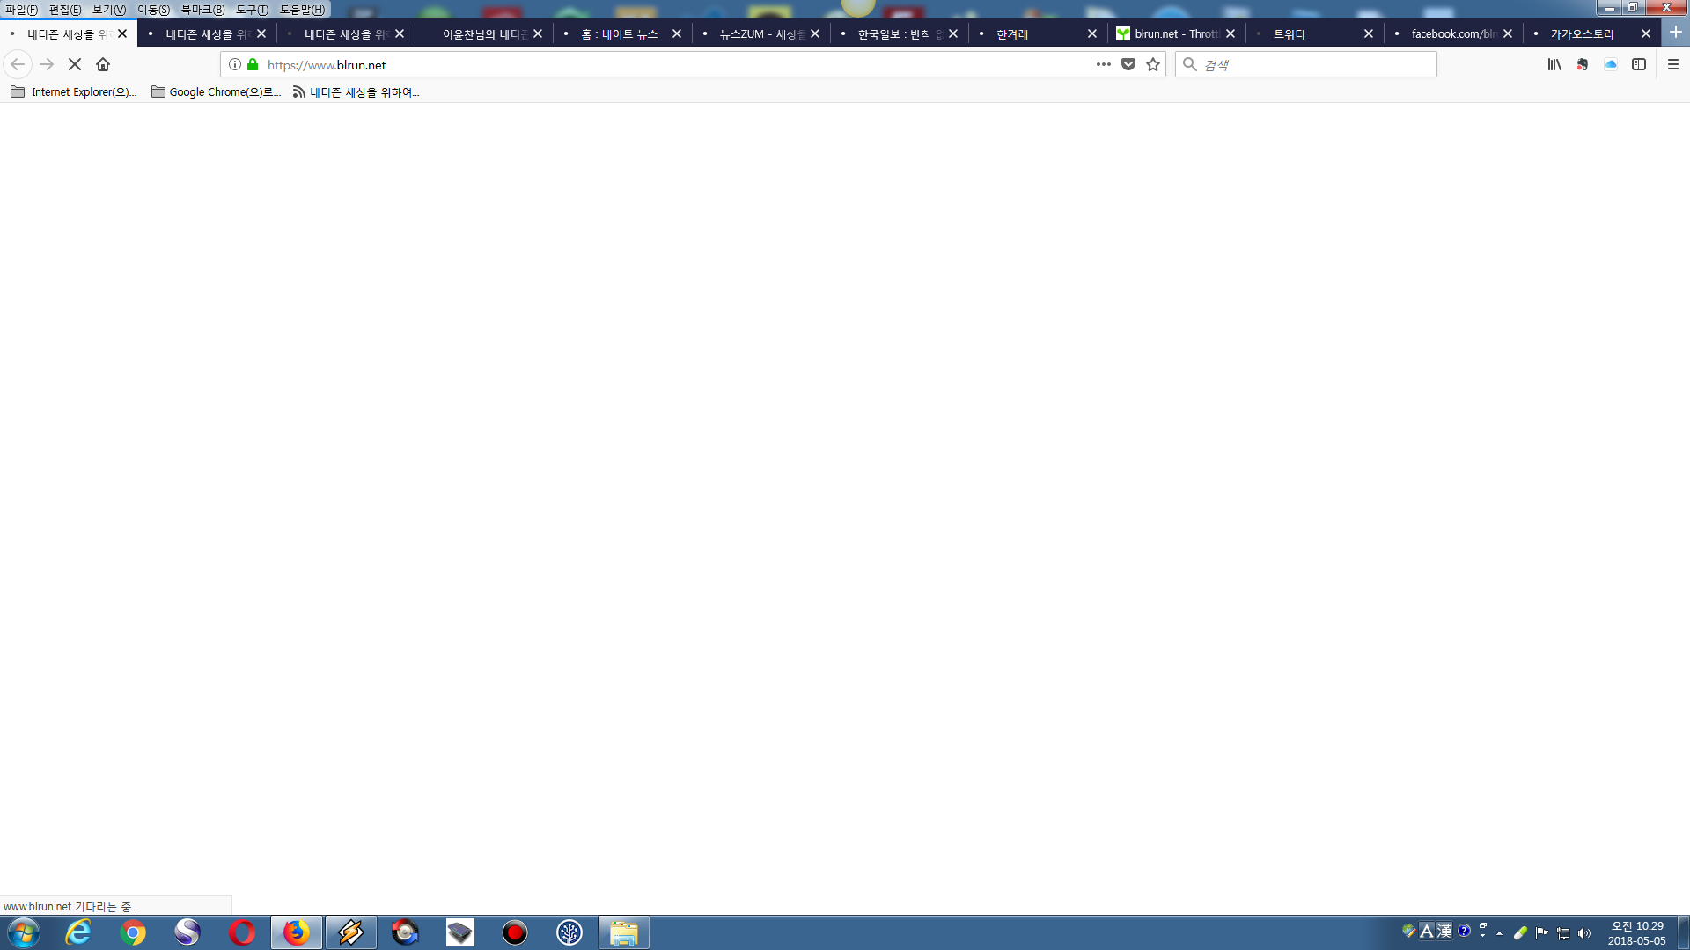The width and height of the screenshot is (1690, 950).
Task: Open the 파일(F) menu
Action: [21, 10]
